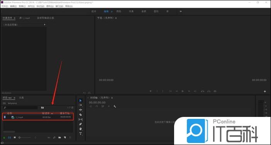The image size is (271, 145).
Task: Adjust the project thumbnail zoom slider
Action: 25,138
